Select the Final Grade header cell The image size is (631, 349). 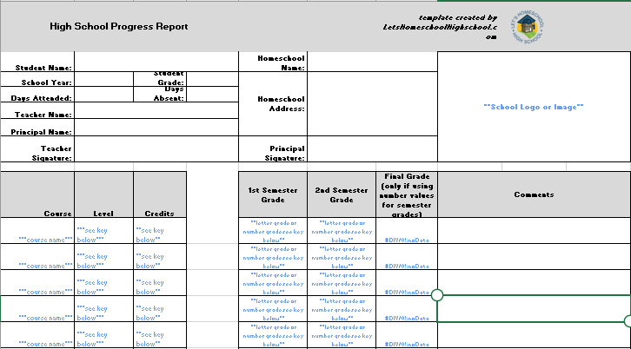(407, 194)
